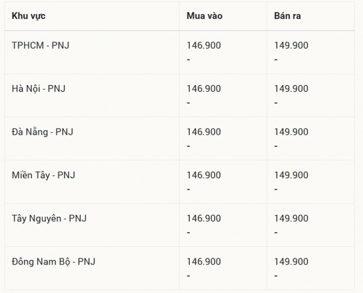Click Đông Nam Bộ sell price 149.900
Image resolution: width=363 pixels, height=293 pixels.
pos(291,261)
